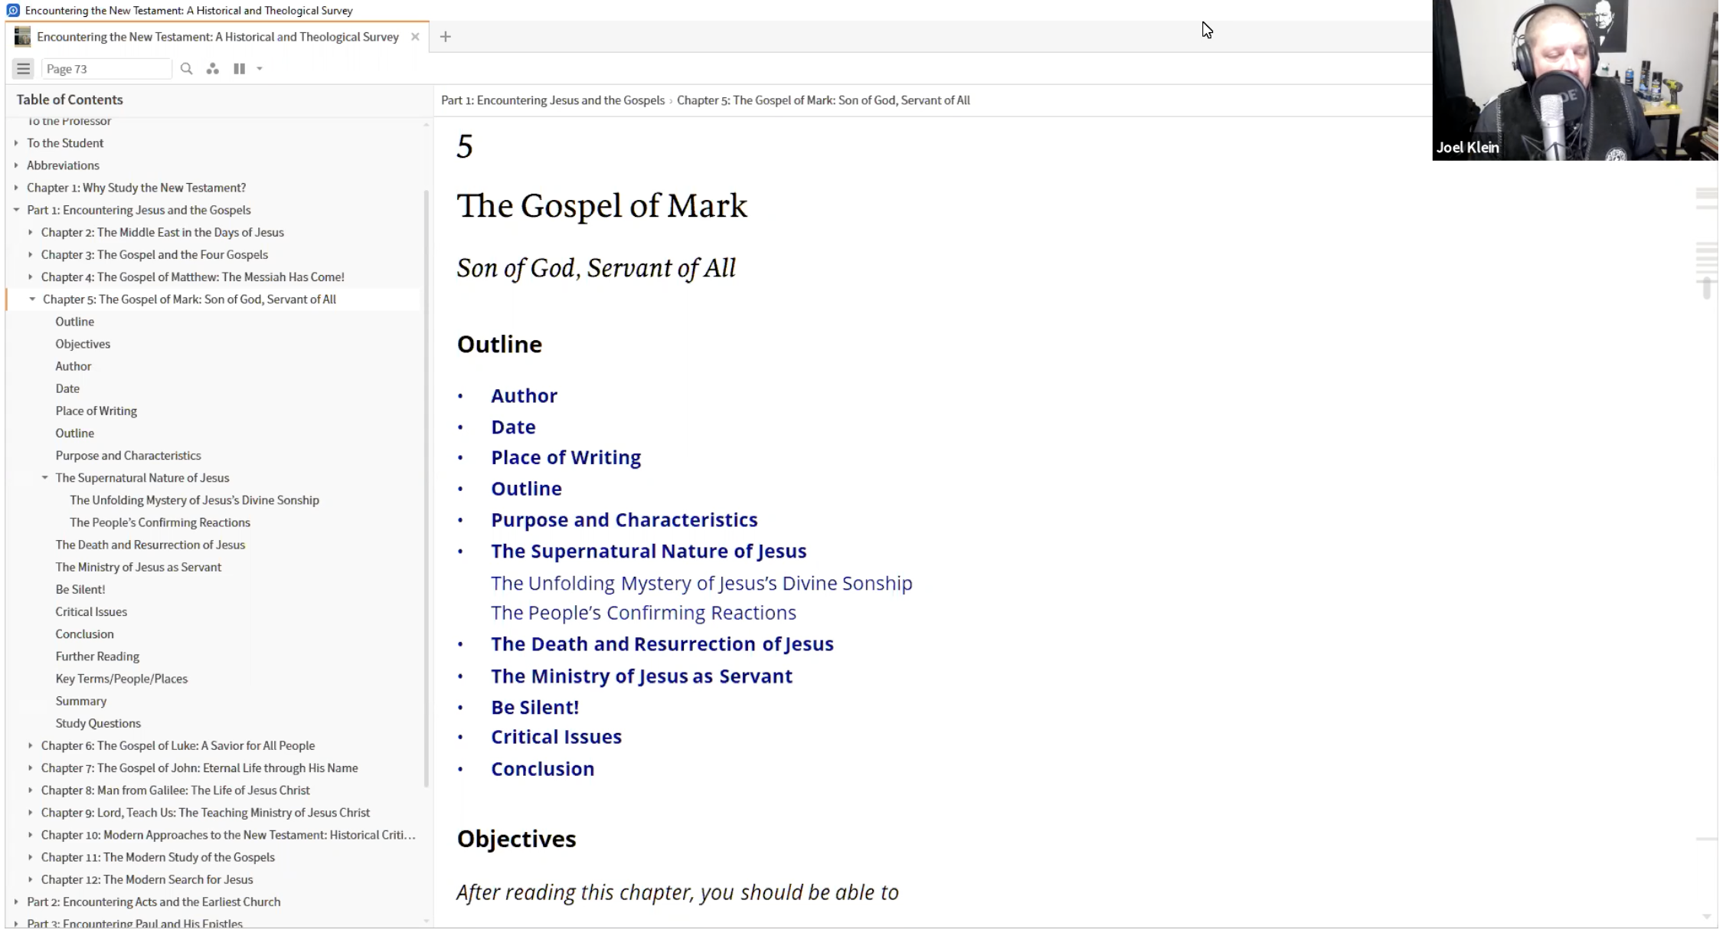Select Critical Issues in table of contents
Viewport: 1726px width, 933px height.
point(91,611)
